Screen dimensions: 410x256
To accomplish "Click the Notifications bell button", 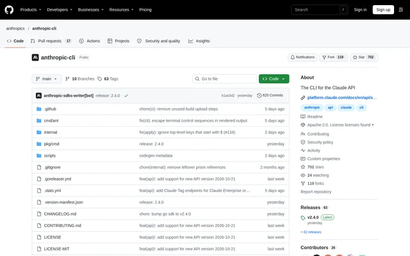I will (x=302, y=57).
